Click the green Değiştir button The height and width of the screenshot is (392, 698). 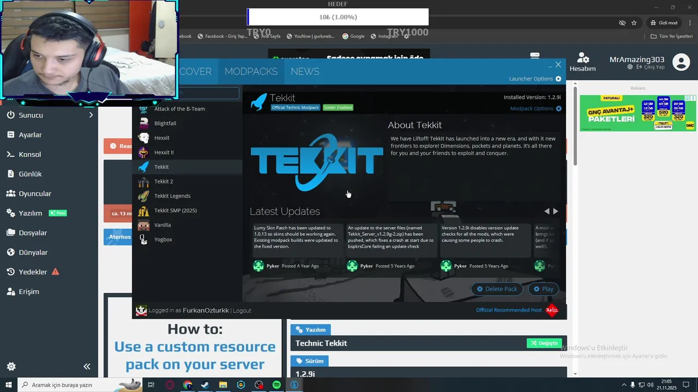[x=544, y=343]
